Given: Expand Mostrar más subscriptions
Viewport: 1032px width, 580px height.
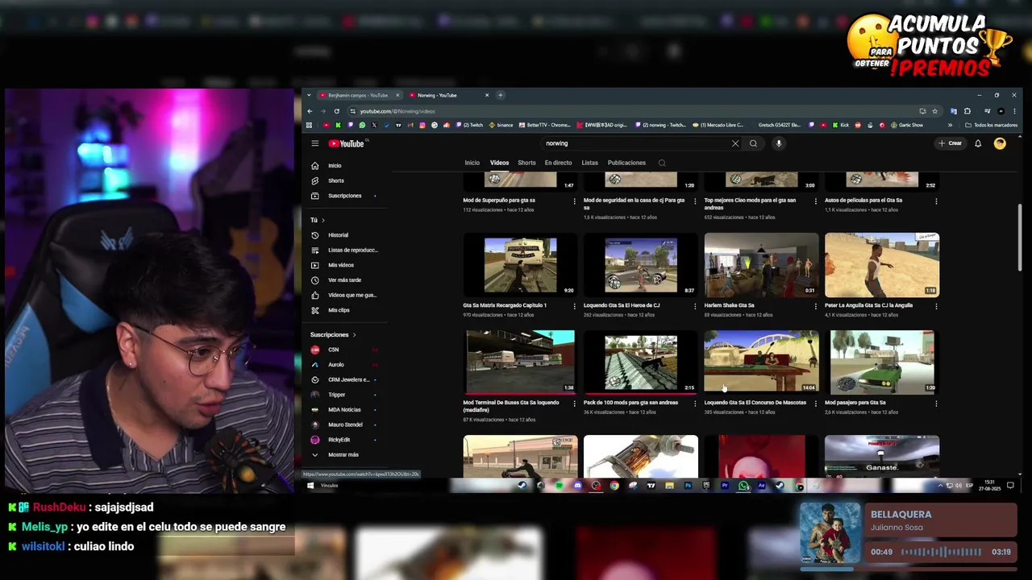Looking at the screenshot, I should point(335,454).
